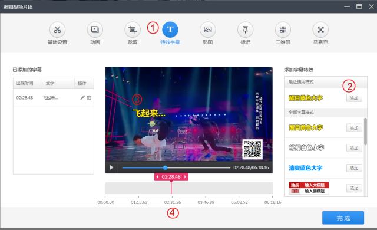Select the 清爽蓝色大字 style preview
377x230 pixels.
pyautogui.click(x=305, y=168)
